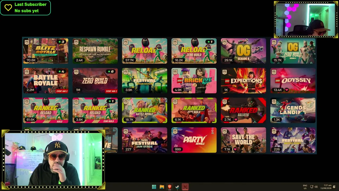Open the Ranked Zero Build Superman tile
This screenshot has height=191, width=339.
(x=194, y=110)
